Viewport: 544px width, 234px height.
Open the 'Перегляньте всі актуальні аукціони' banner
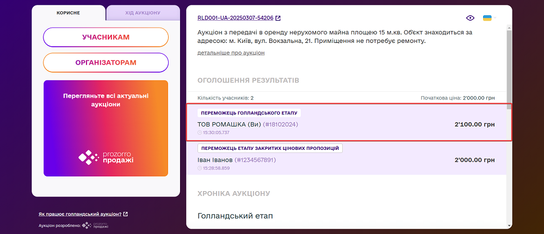(x=106, y=100)
